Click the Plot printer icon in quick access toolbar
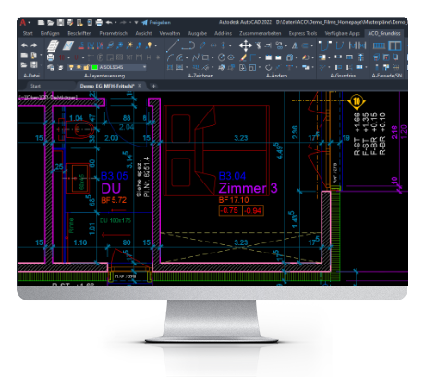 (x=99, y=22)
